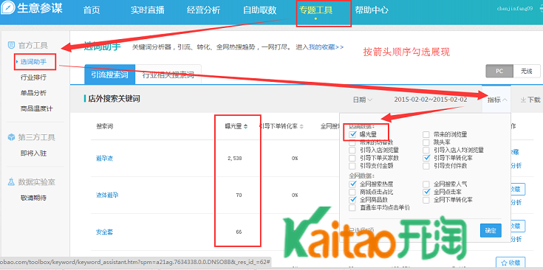Screen dimensions: 543x270
Task: Uncheck the 全网点击率 checkbox
Action: [426, 192]
